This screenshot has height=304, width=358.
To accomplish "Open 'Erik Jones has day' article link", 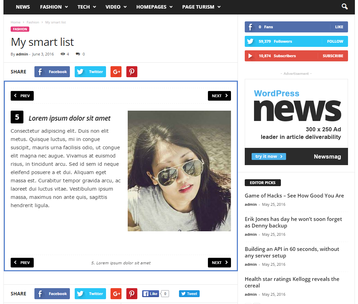I will (293, 222).
